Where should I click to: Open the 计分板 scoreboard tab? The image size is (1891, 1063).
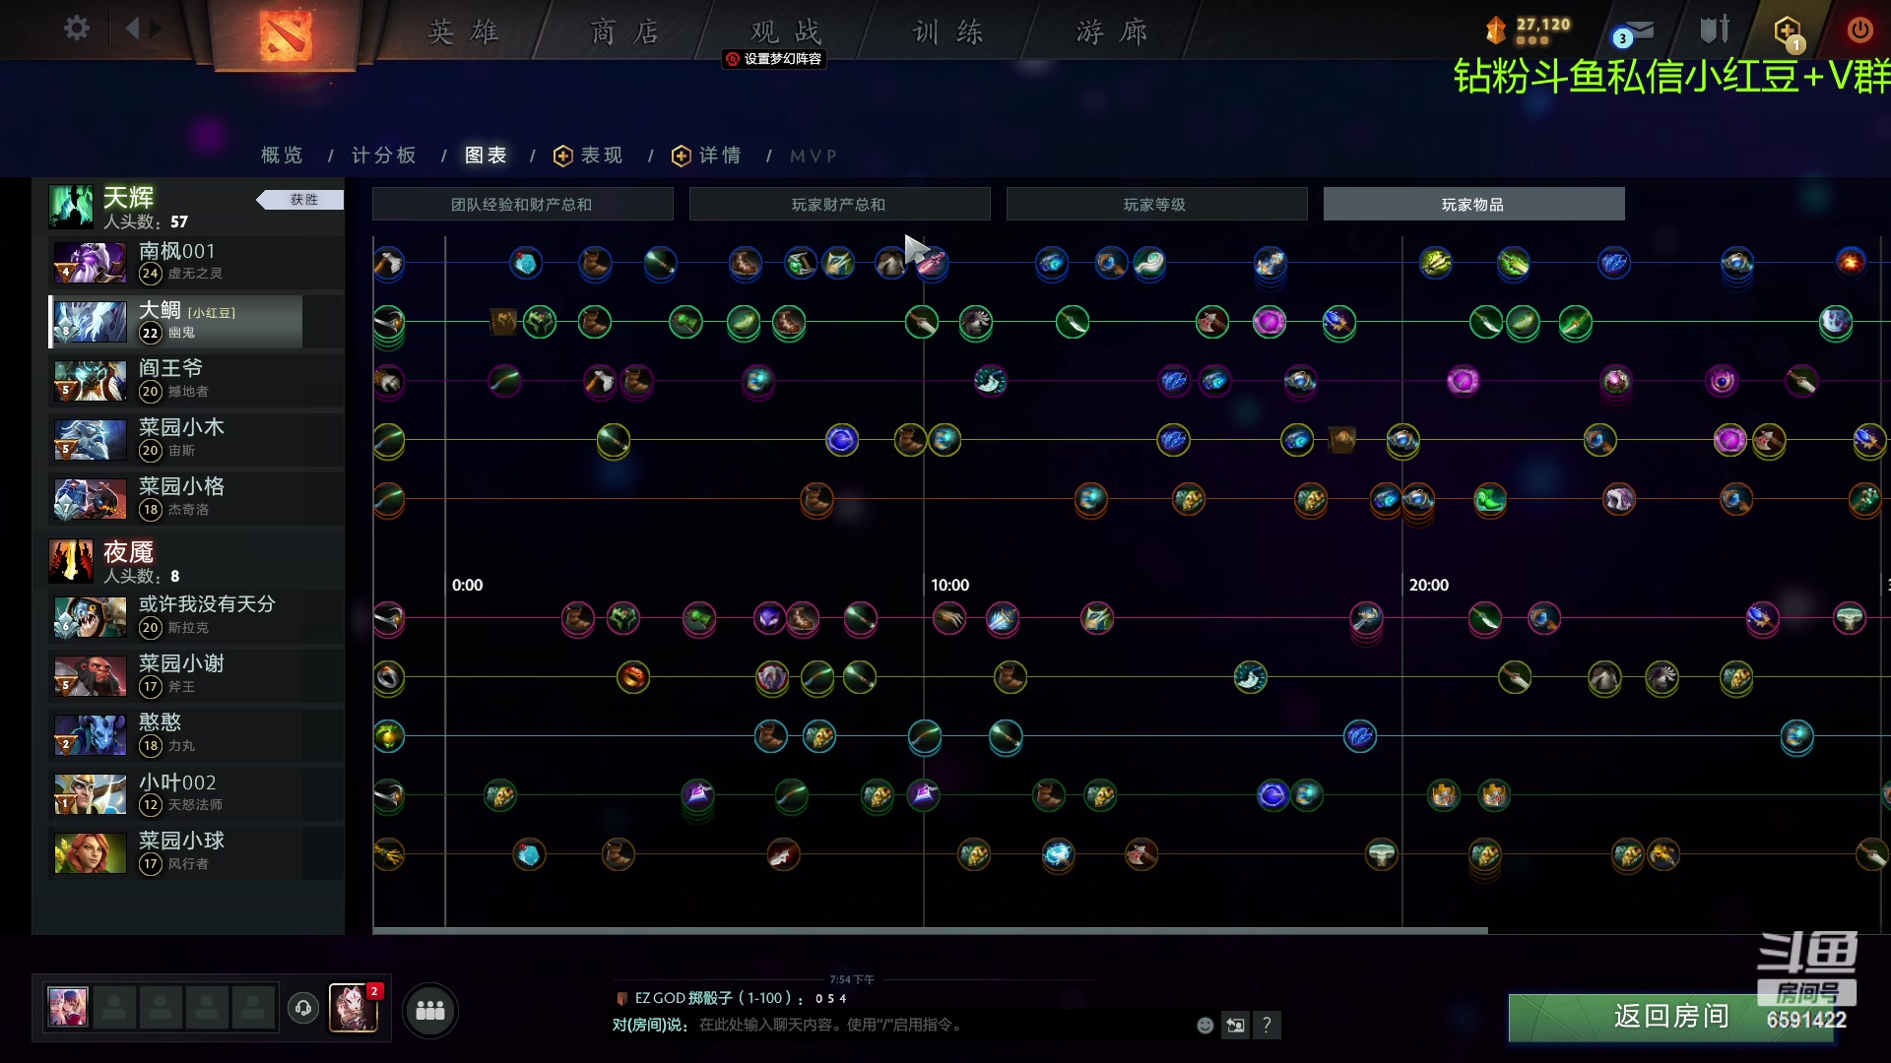384,156
